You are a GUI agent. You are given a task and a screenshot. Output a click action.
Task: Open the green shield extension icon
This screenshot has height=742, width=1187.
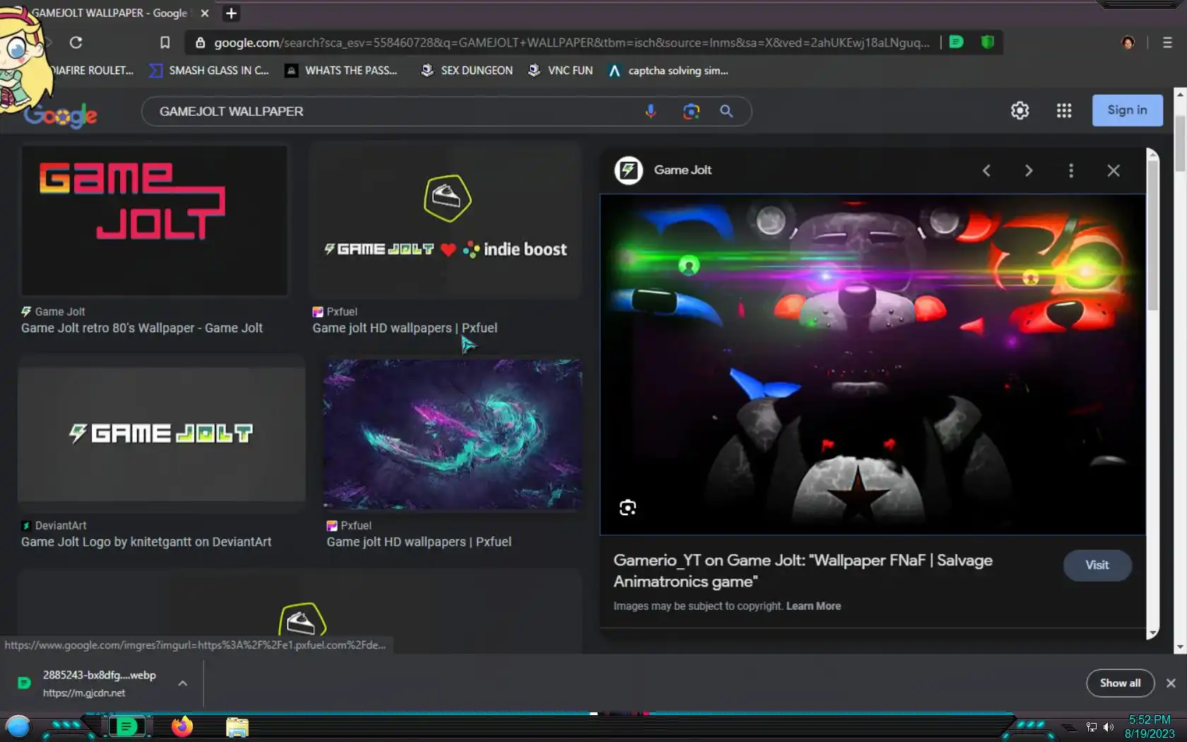988,42
